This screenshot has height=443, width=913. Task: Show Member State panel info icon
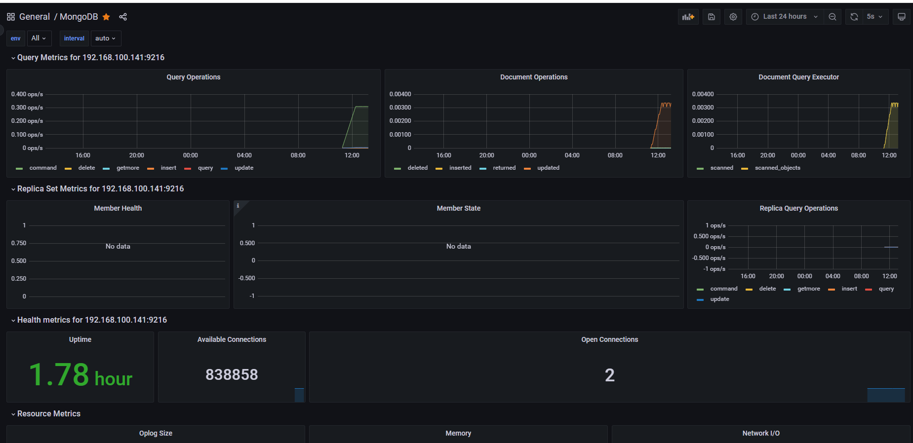[238, 206]
